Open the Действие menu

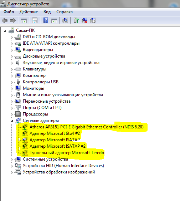29,12
